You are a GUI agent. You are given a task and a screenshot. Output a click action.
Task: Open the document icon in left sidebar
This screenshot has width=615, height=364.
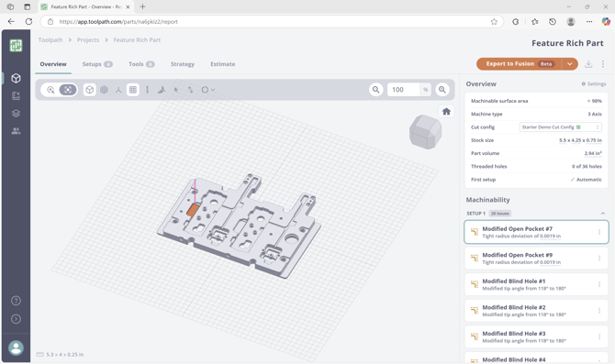click(x=16, y=95)
